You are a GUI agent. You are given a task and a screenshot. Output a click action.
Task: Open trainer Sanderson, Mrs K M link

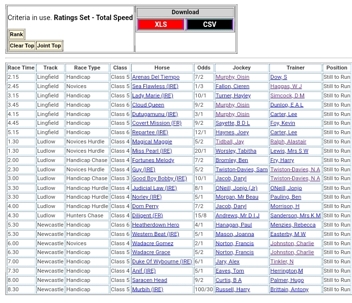295,215
